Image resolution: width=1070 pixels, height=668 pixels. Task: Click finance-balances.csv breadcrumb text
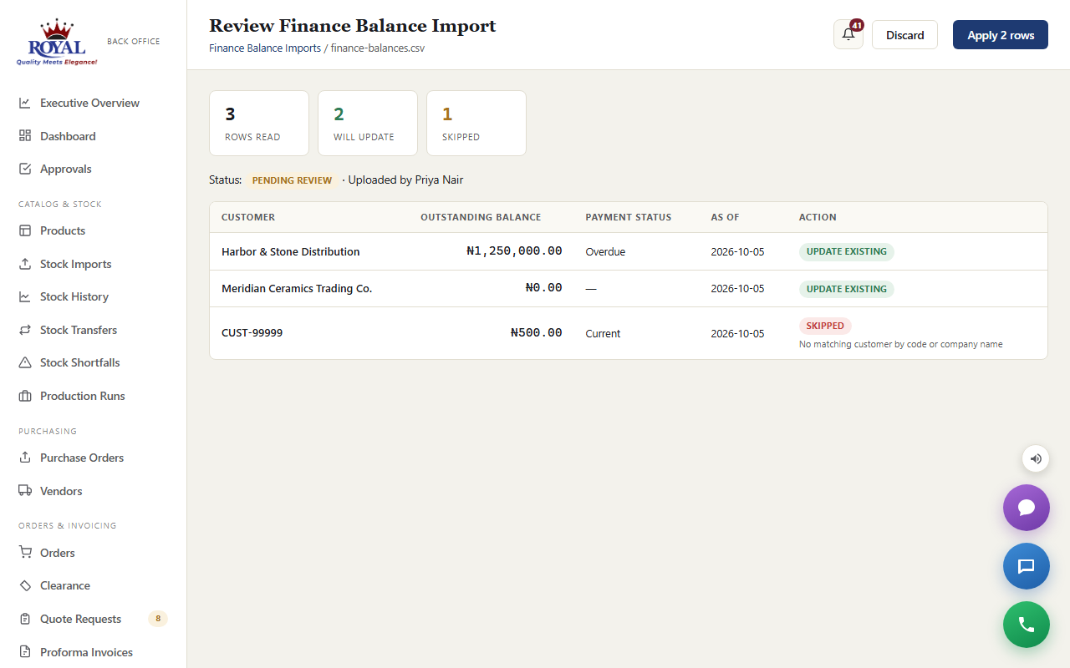point(378,48)
